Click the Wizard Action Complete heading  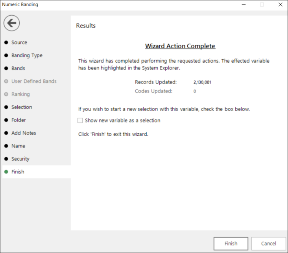[x=180, y=46]
